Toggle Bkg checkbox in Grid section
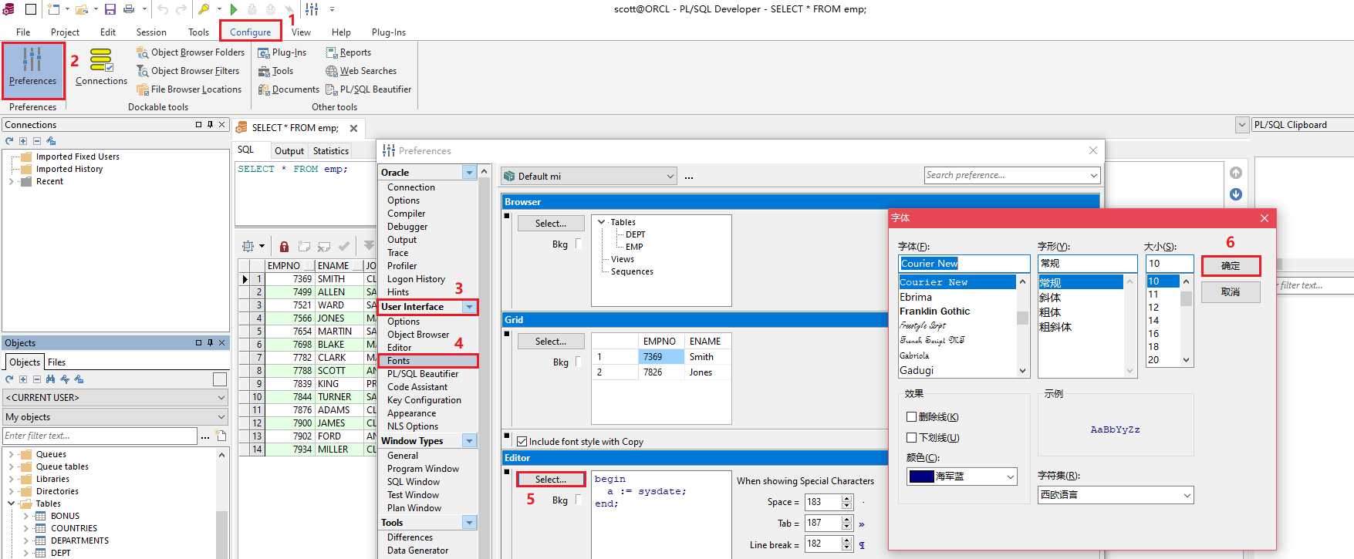1354x559 pixels. (x=578, y=362)
